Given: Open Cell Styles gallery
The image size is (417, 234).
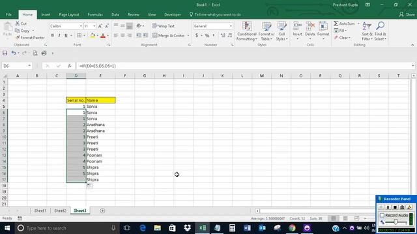Looking at the screenshot, I should [x=281, y=31].
